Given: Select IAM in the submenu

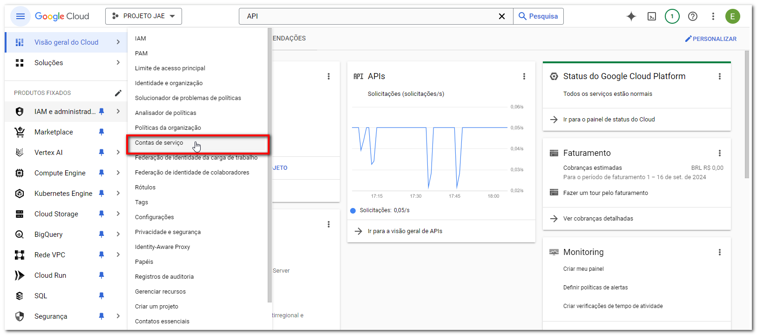Looking at the screenshot, I should pyautogui.click(x=198, y=39).
